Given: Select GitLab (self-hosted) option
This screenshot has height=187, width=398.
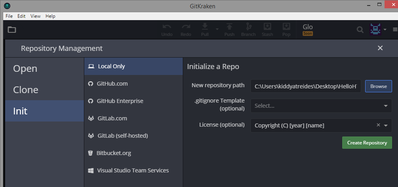Looking at the screenshot, I should (133, 136).
